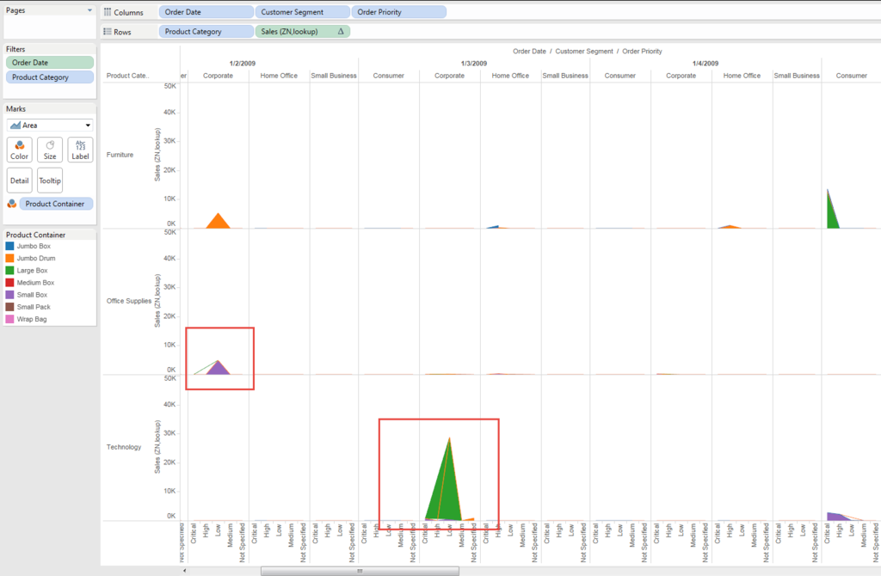This screenshot has height=576, width=881.
Task: Select the Sales (ZN,lookup) row pill
Action: click(x=302, y=32)
